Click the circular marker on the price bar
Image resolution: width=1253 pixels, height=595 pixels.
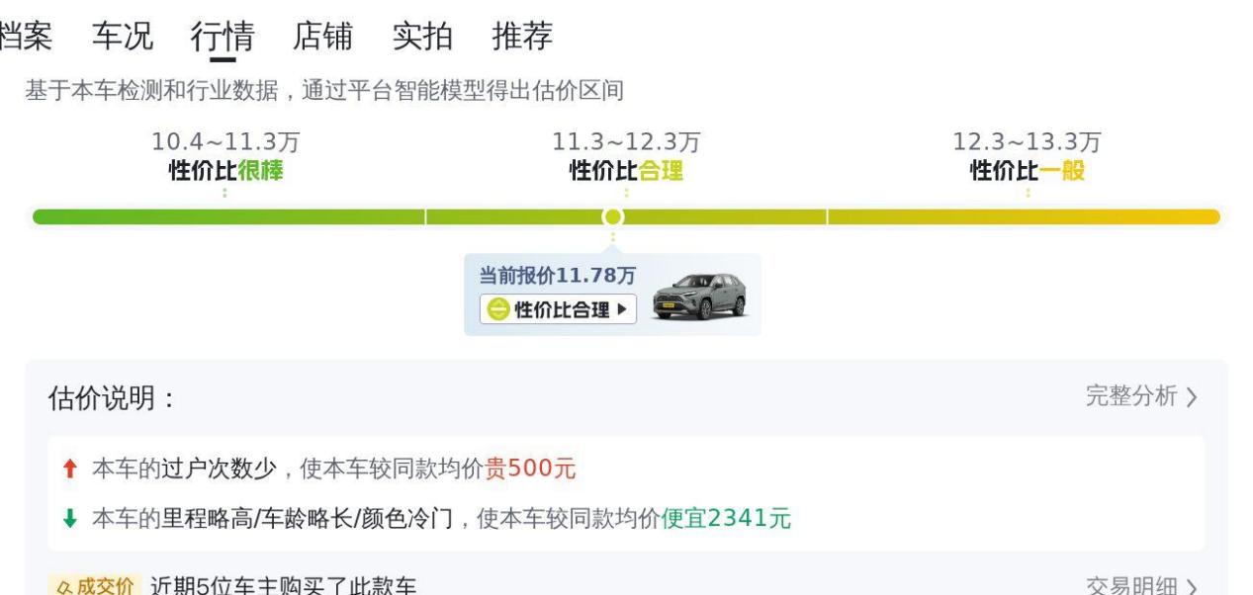(x=613, y=216)
